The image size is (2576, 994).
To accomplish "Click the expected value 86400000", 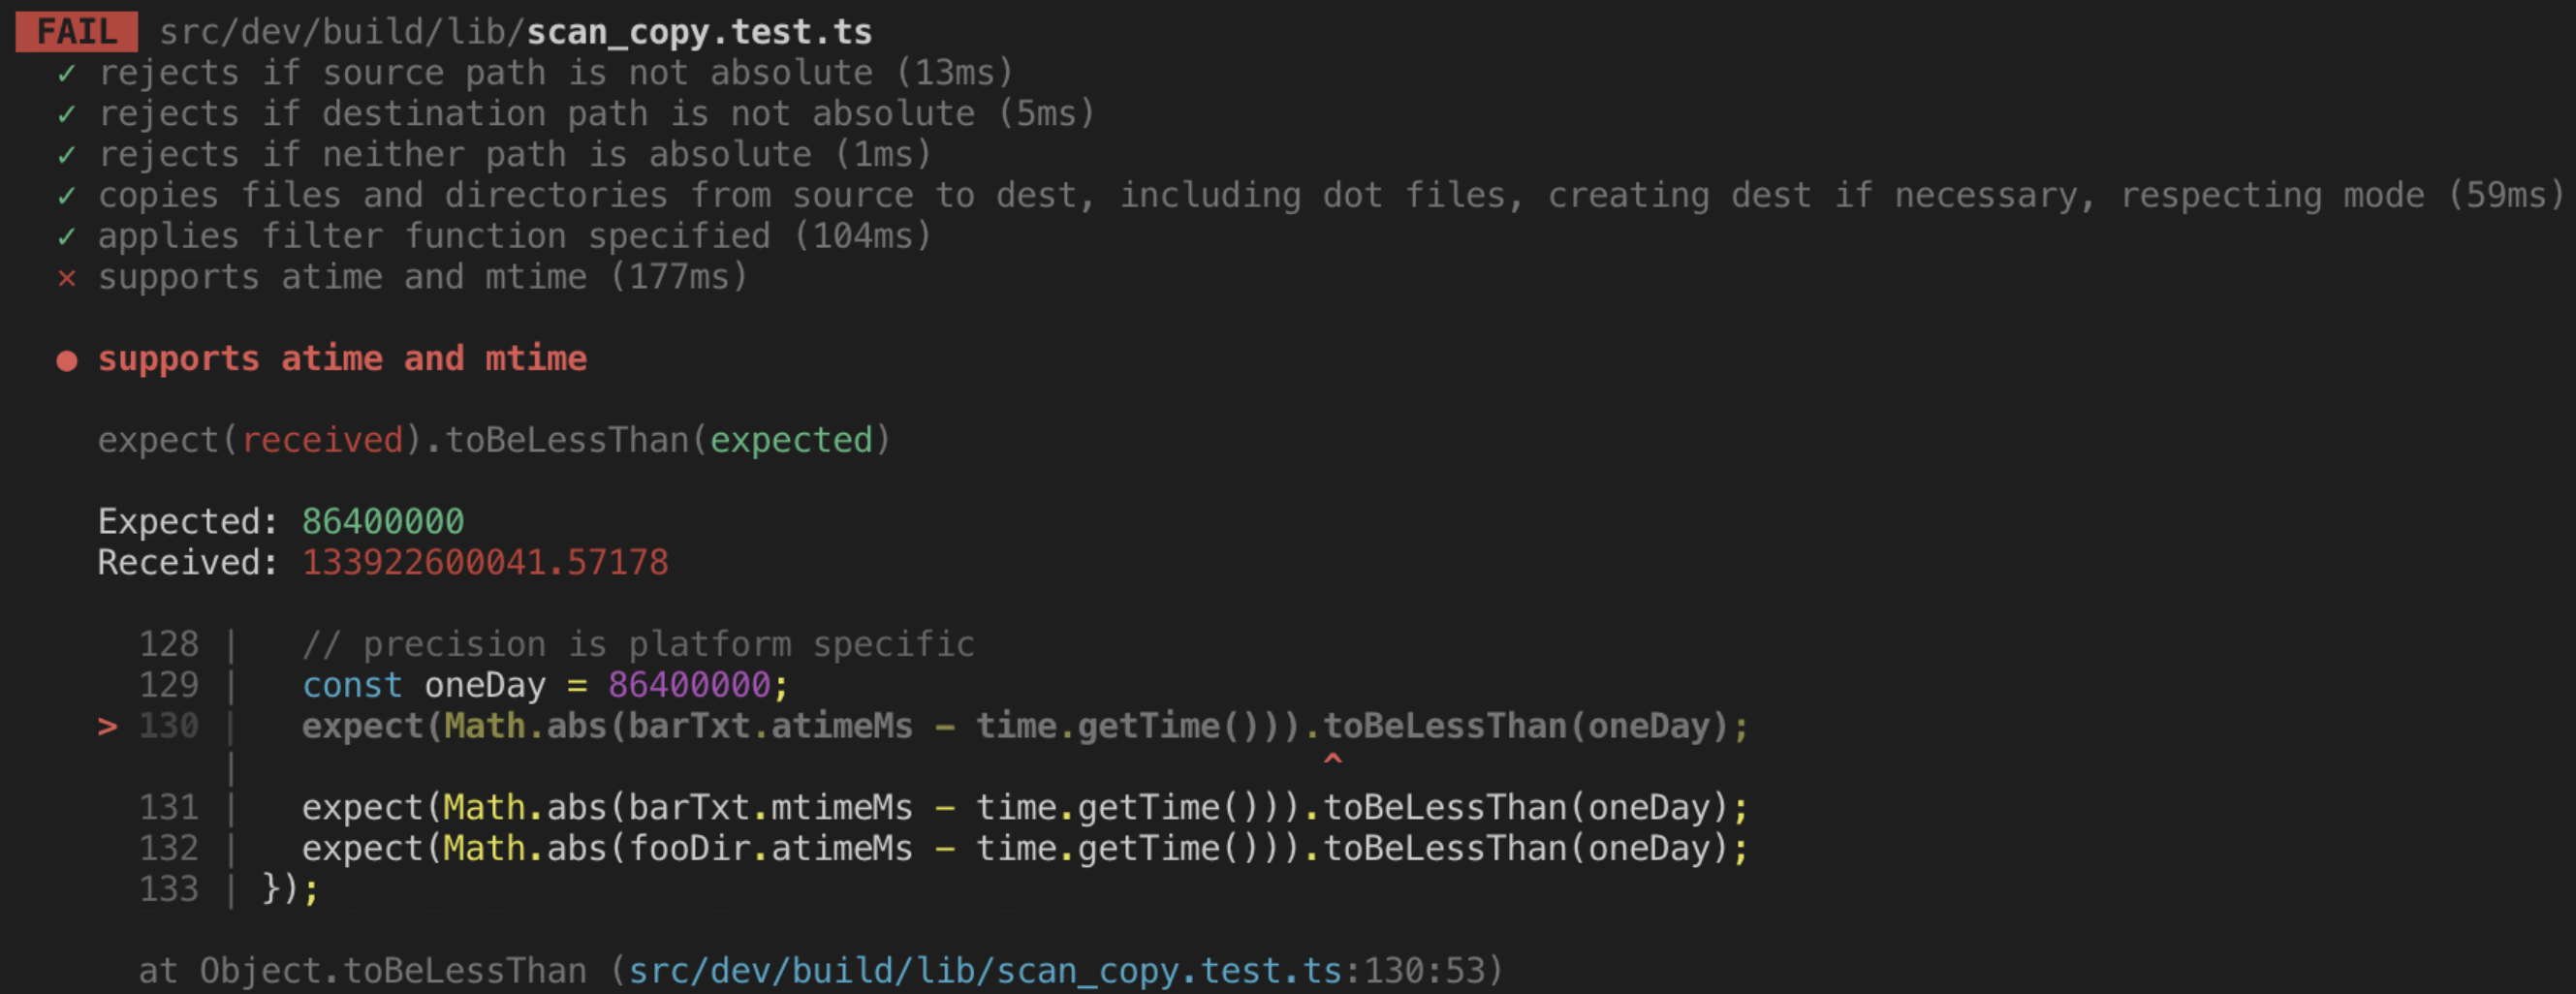I will [383, 522].
